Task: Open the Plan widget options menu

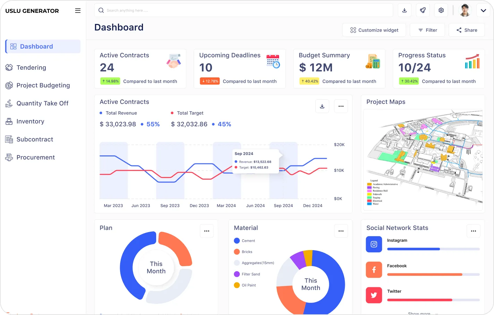Action: click(x=207, y=231)
